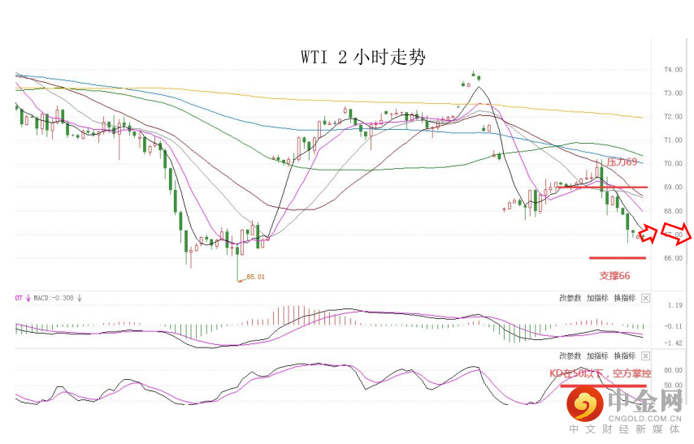Select 换指标 in the MACD panel
This screenshot has height=444, width=694.
[x=624, y=298]
